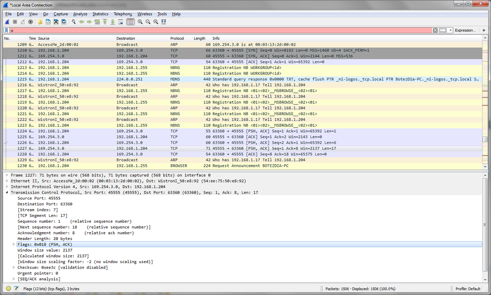Viewport: 491px width, 295px height.
Task: Open the Telephony menu
Action: (123, 14)
